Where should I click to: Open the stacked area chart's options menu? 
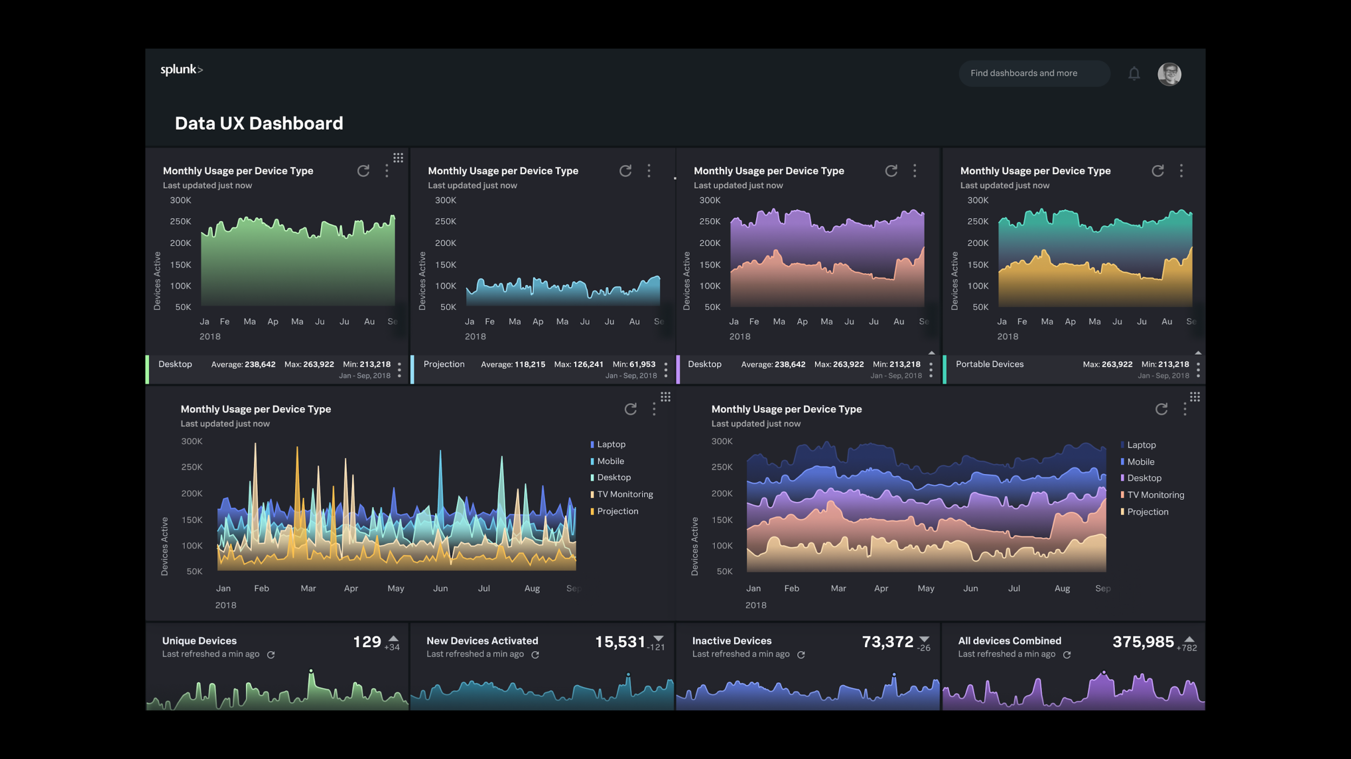point(1185,409)
